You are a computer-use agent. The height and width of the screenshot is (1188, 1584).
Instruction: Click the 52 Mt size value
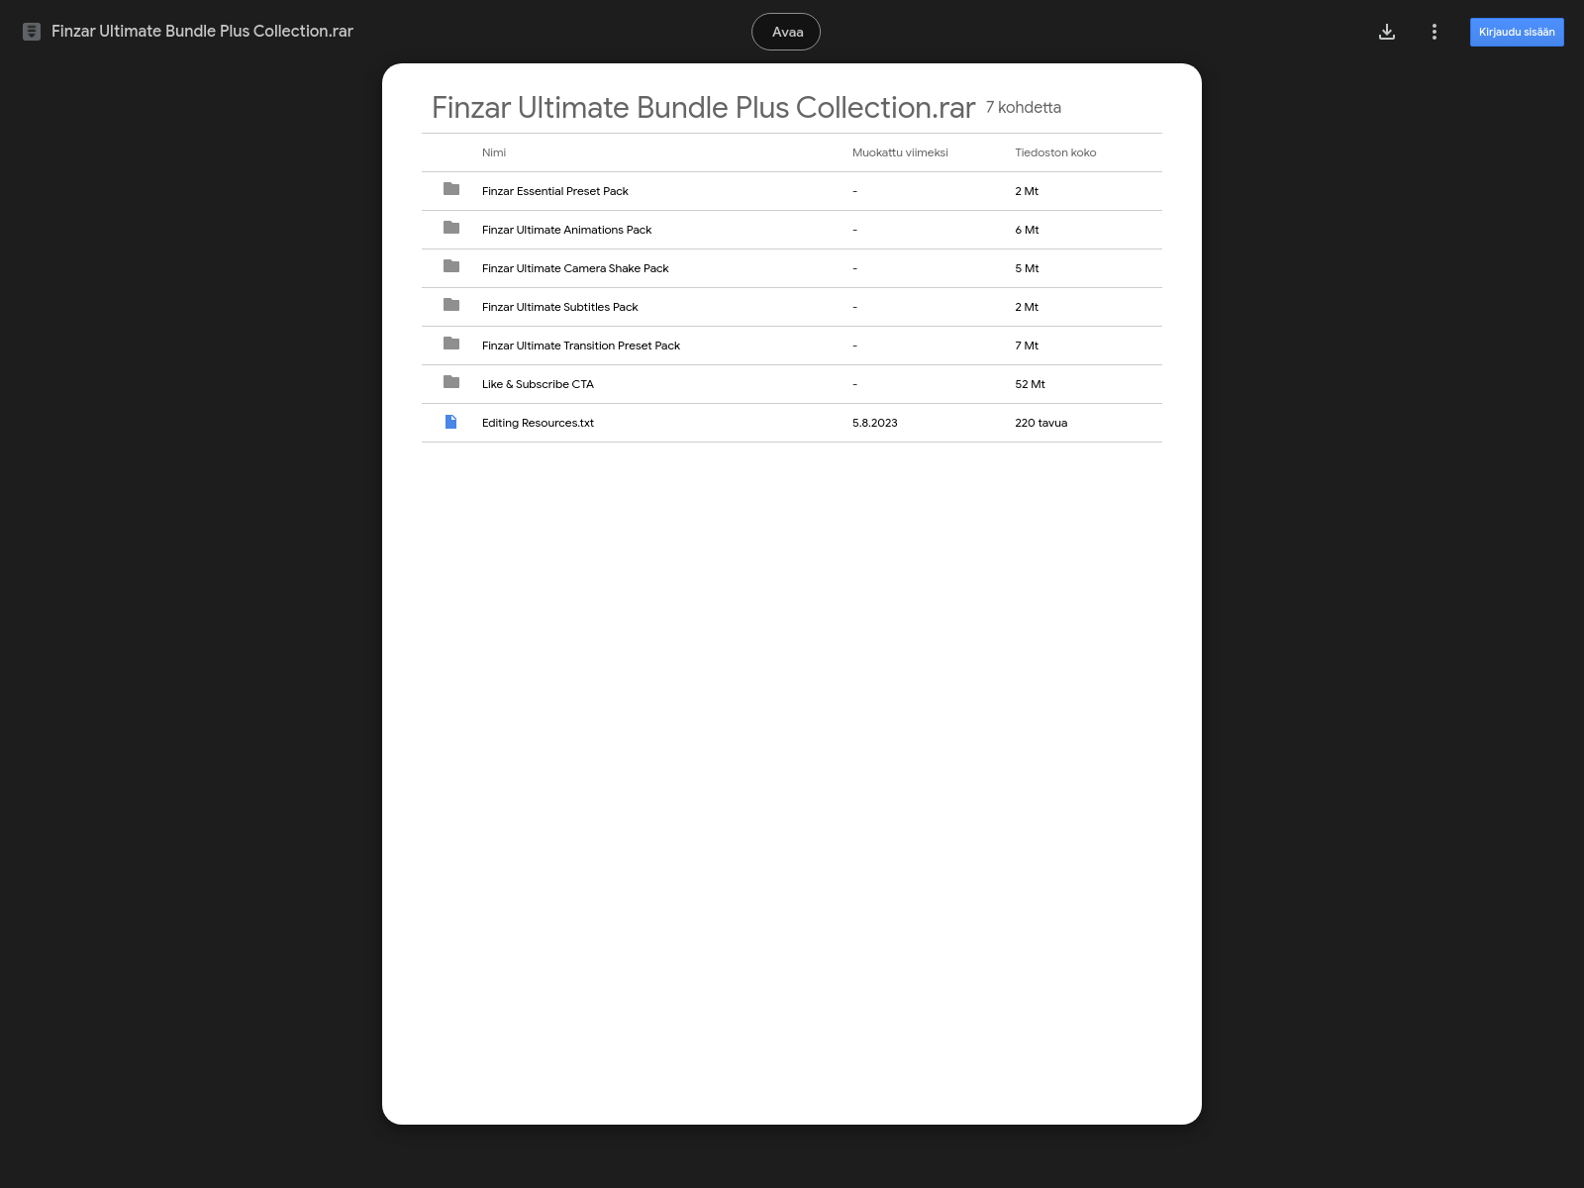pyautogui.click(x=1030, y=384)
